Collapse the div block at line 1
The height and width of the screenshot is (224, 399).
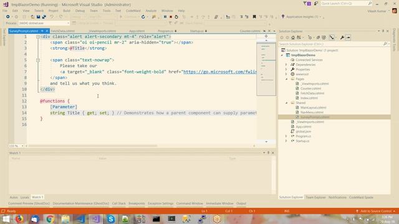(37, 37)
